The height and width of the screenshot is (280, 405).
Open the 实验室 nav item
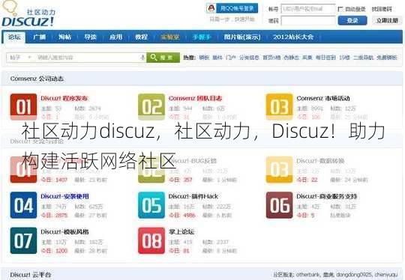pyautogui.click(x=170, y=37)
